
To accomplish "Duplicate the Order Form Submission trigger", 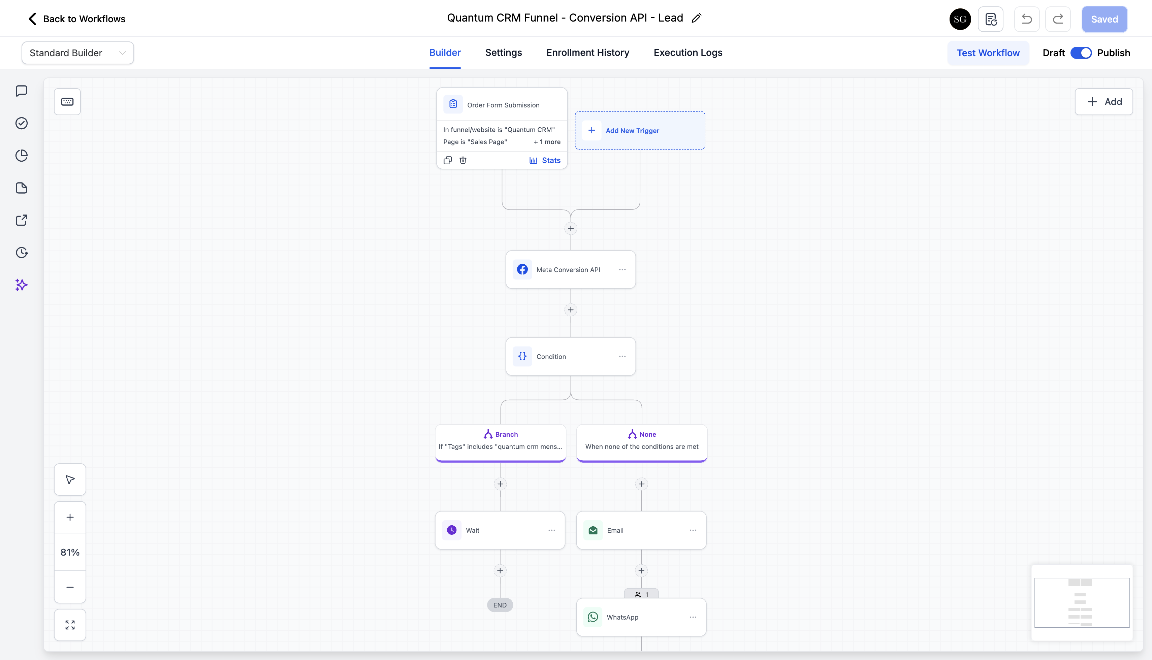I will [447, 160].
